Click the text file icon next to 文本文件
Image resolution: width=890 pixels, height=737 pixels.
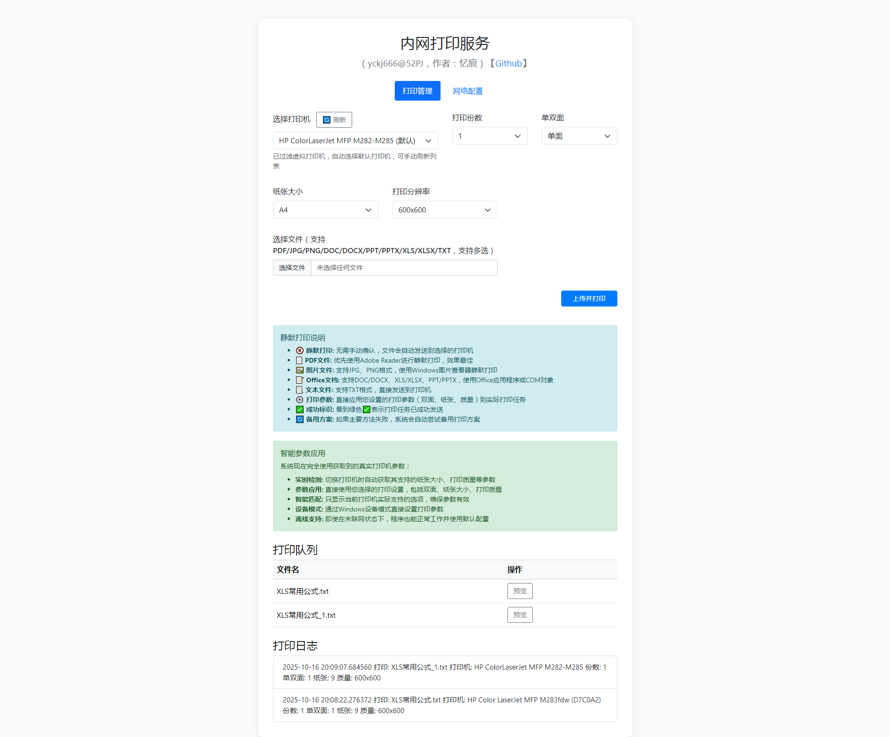pyautogui.click(x=299, y=390)
